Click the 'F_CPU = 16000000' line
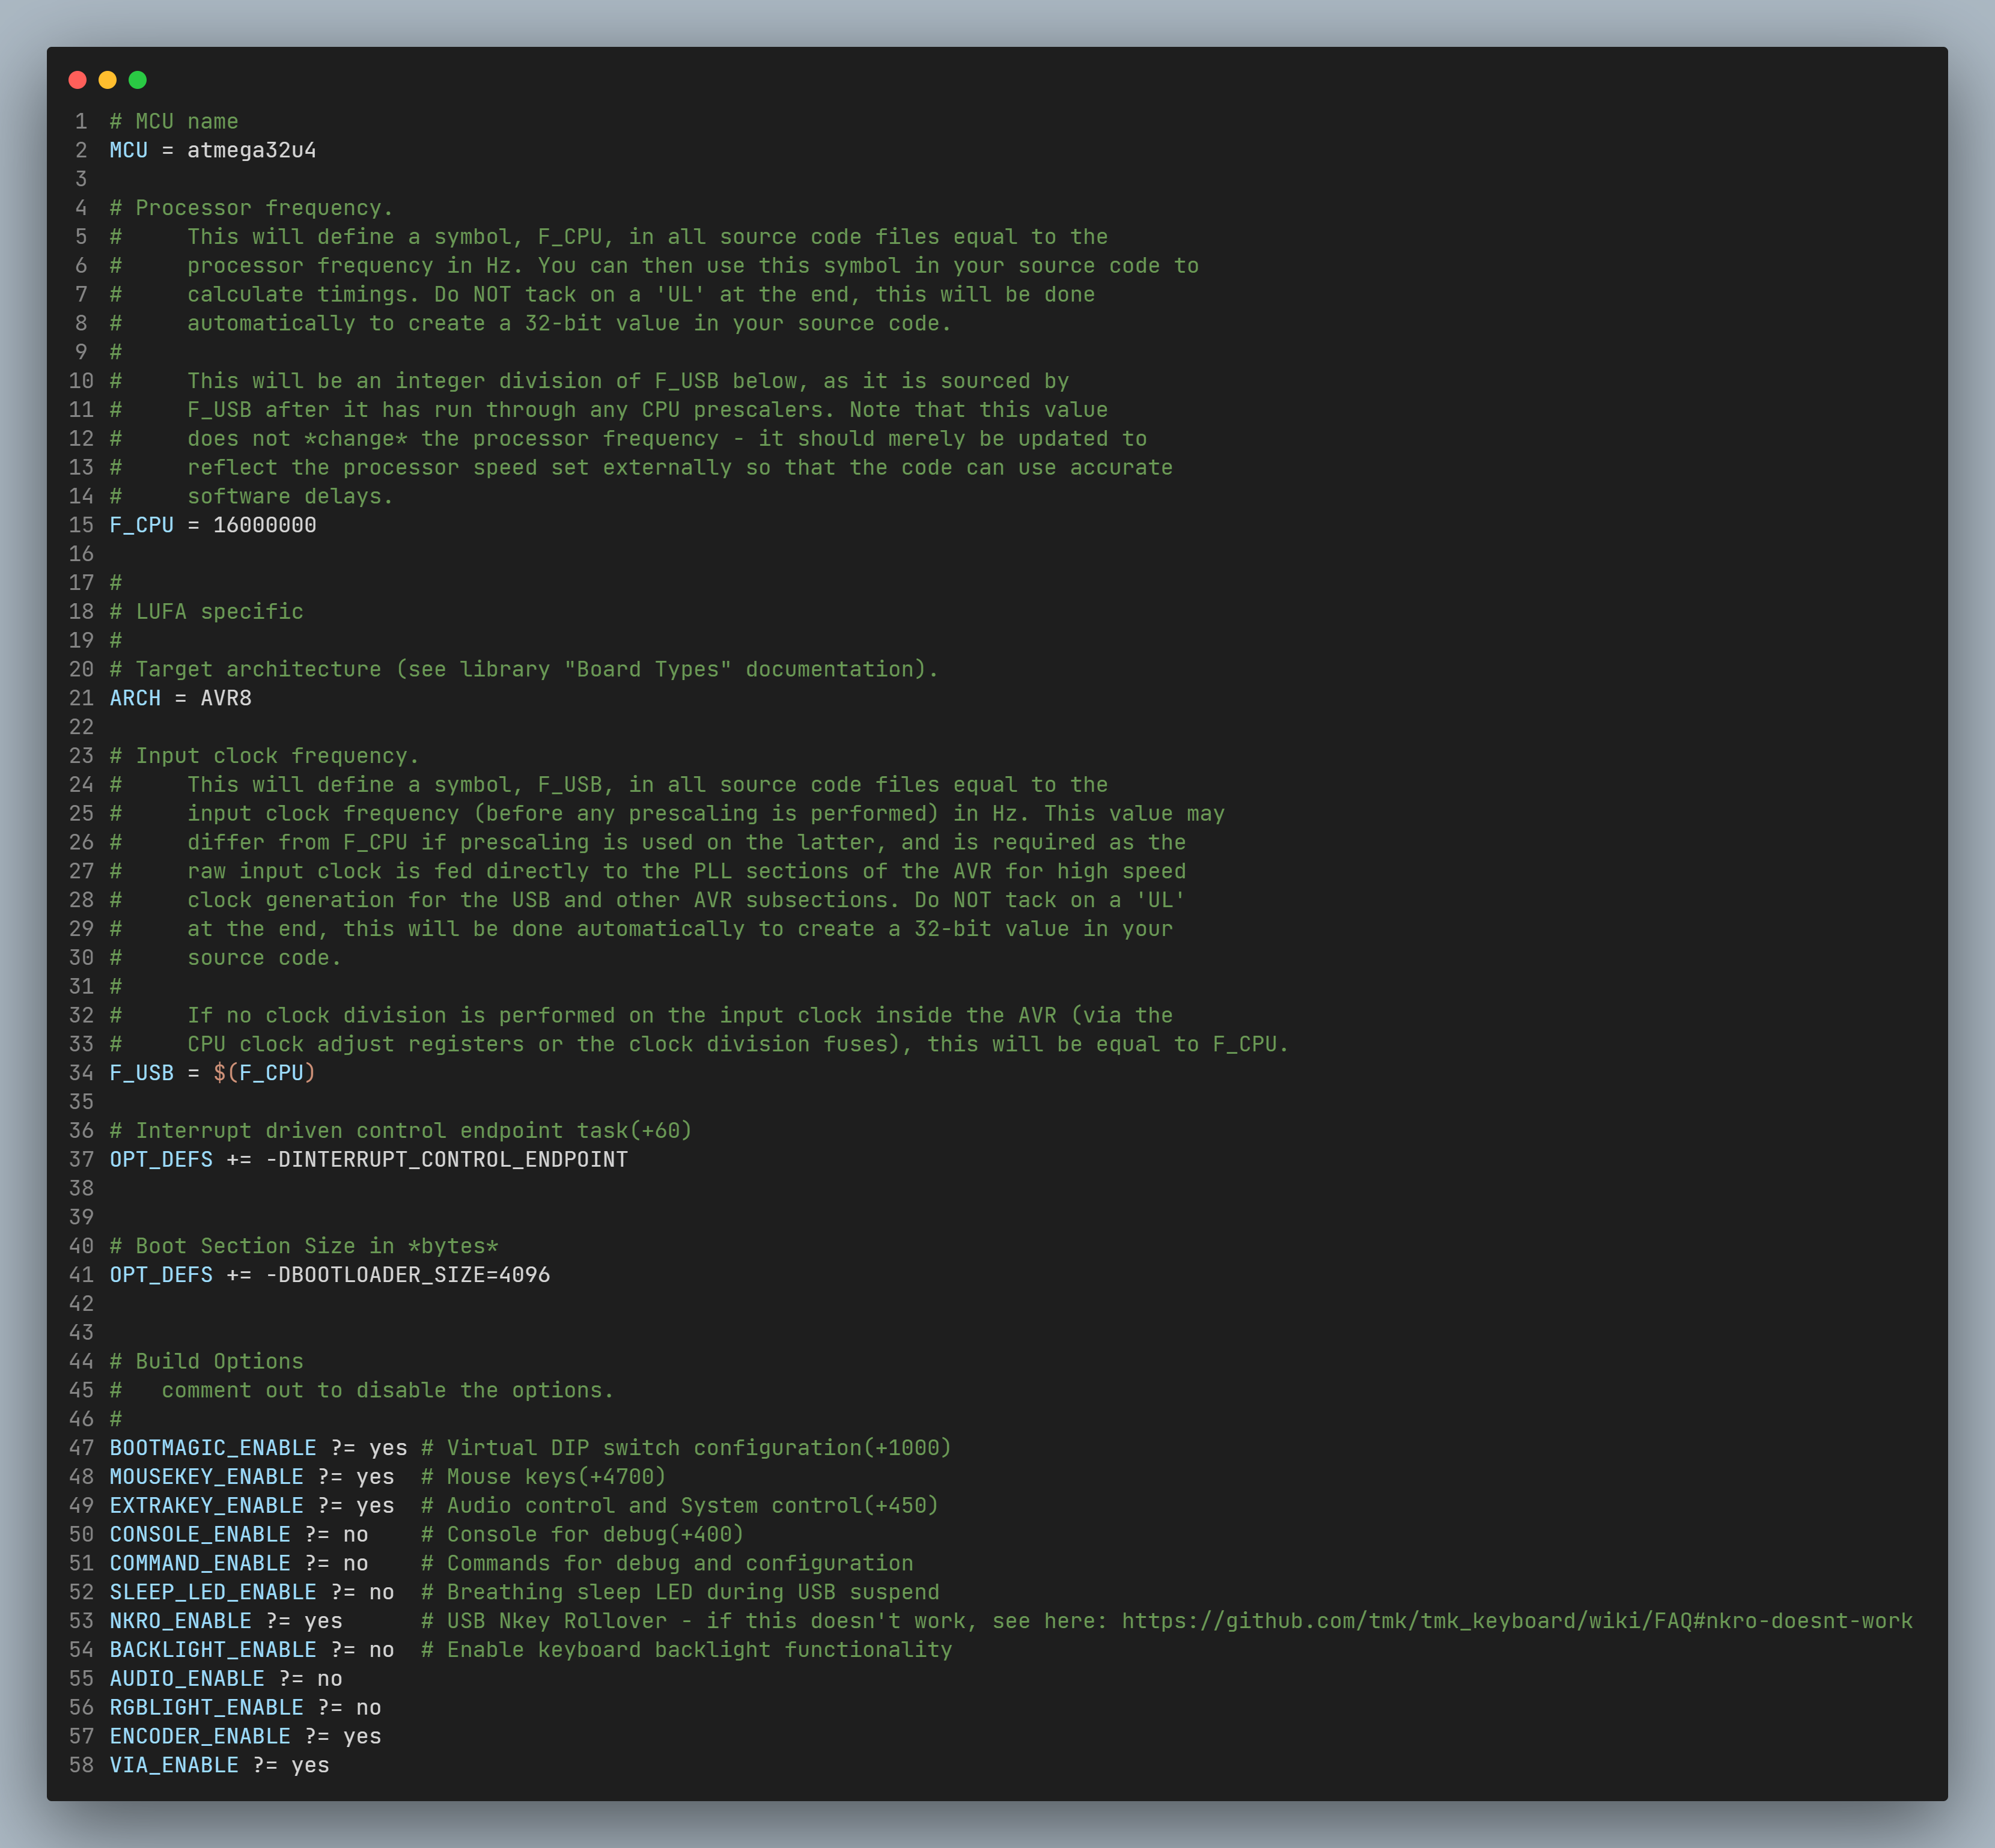 tap(213, 525)
